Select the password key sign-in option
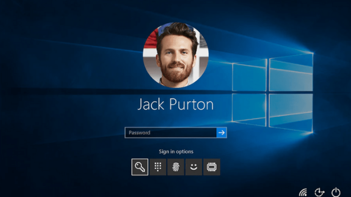The image size is (351, 197). 140,167
